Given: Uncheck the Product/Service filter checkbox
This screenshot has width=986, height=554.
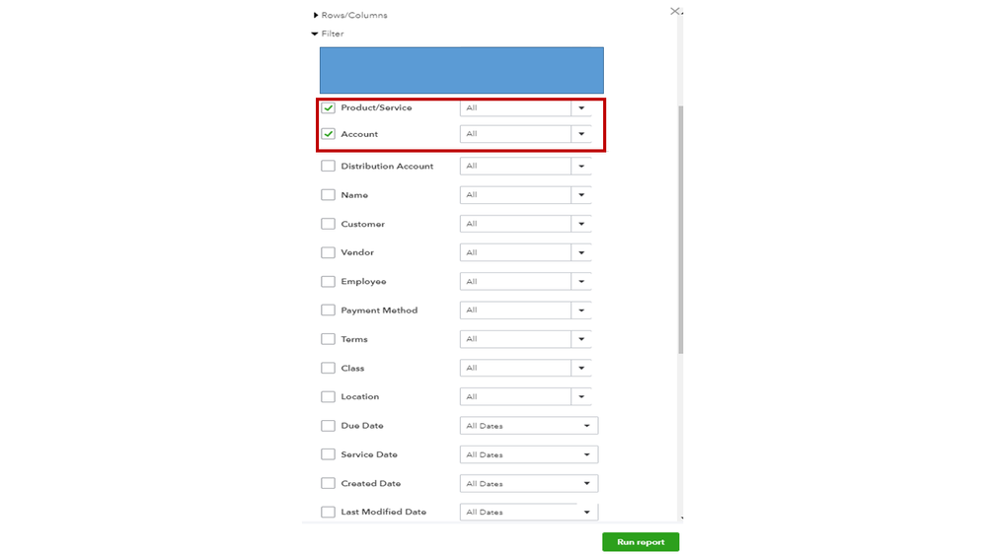Looking at the screenshot, I should (x=329, y=108).
